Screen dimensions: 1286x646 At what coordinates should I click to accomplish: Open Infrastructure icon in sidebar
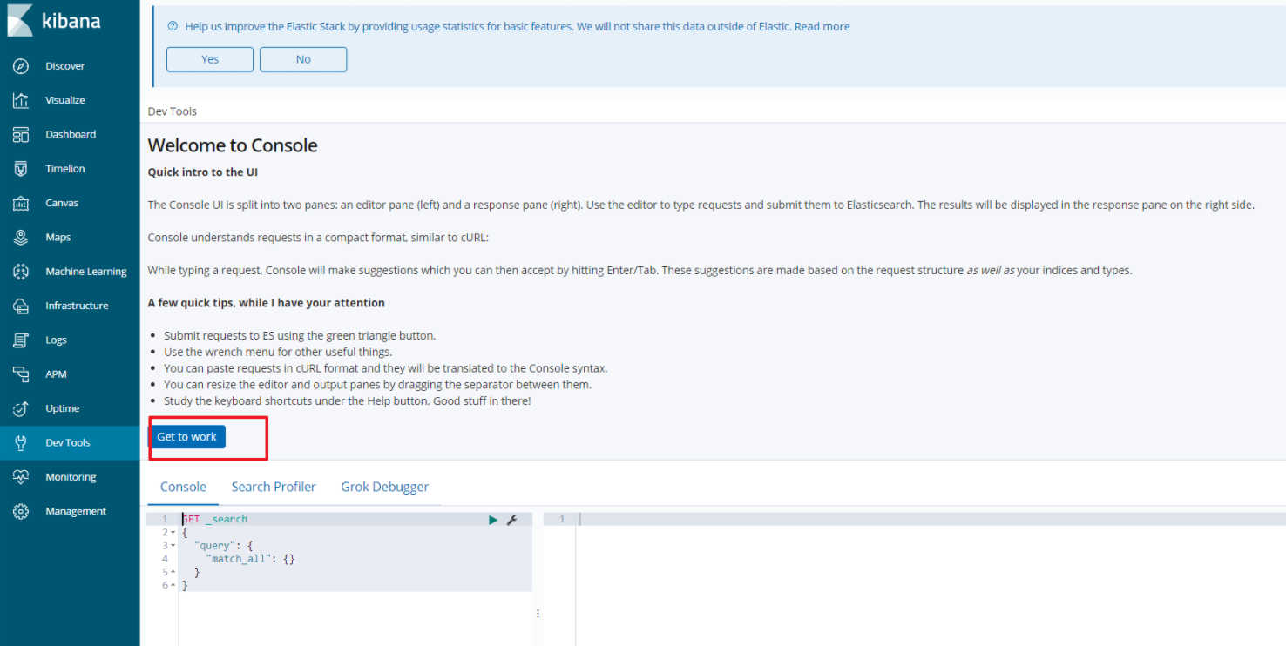(x=21, y=306)
